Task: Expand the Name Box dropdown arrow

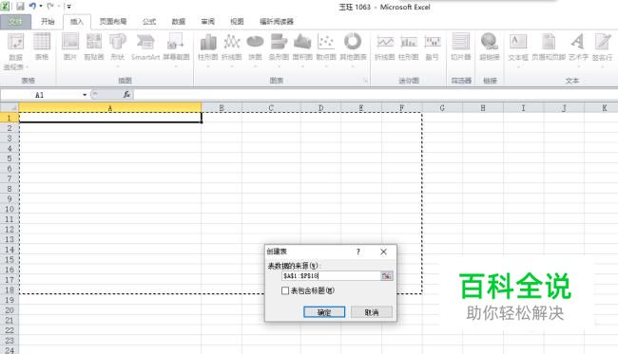Action: (85, 95)
